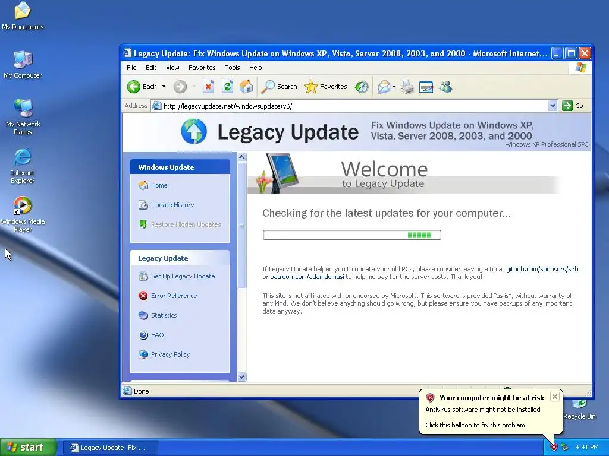Click the sidebar vertical scrollbar thumb
This screenshot has height=456, width=609.
tap(241, 225)
